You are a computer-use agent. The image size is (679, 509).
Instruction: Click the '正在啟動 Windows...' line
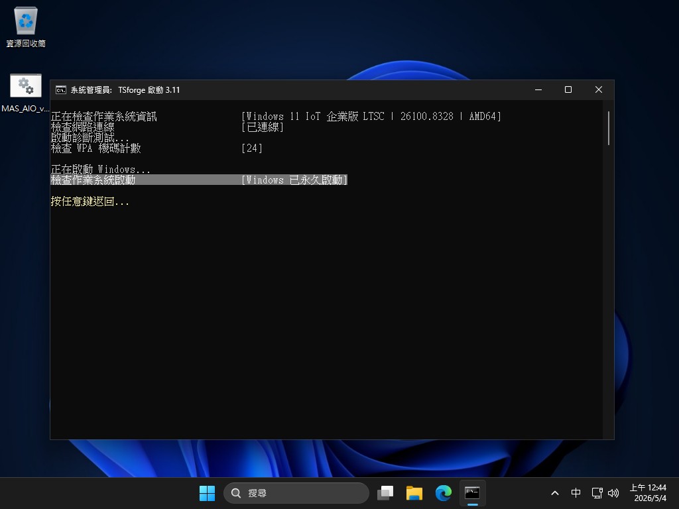(101, 169)
